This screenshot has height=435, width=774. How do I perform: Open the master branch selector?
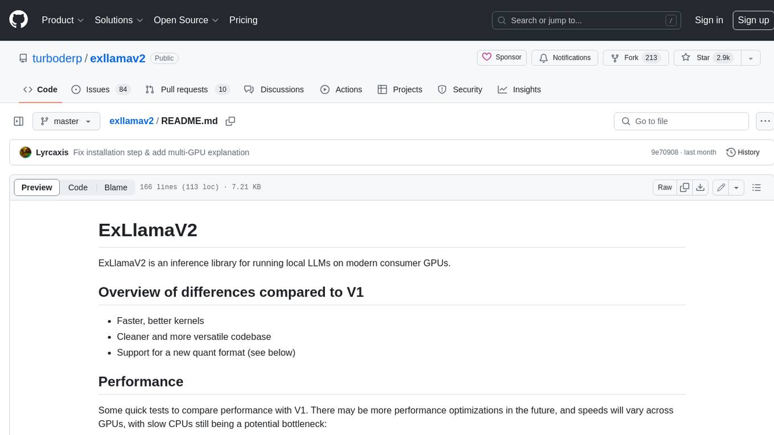point(66,121)
